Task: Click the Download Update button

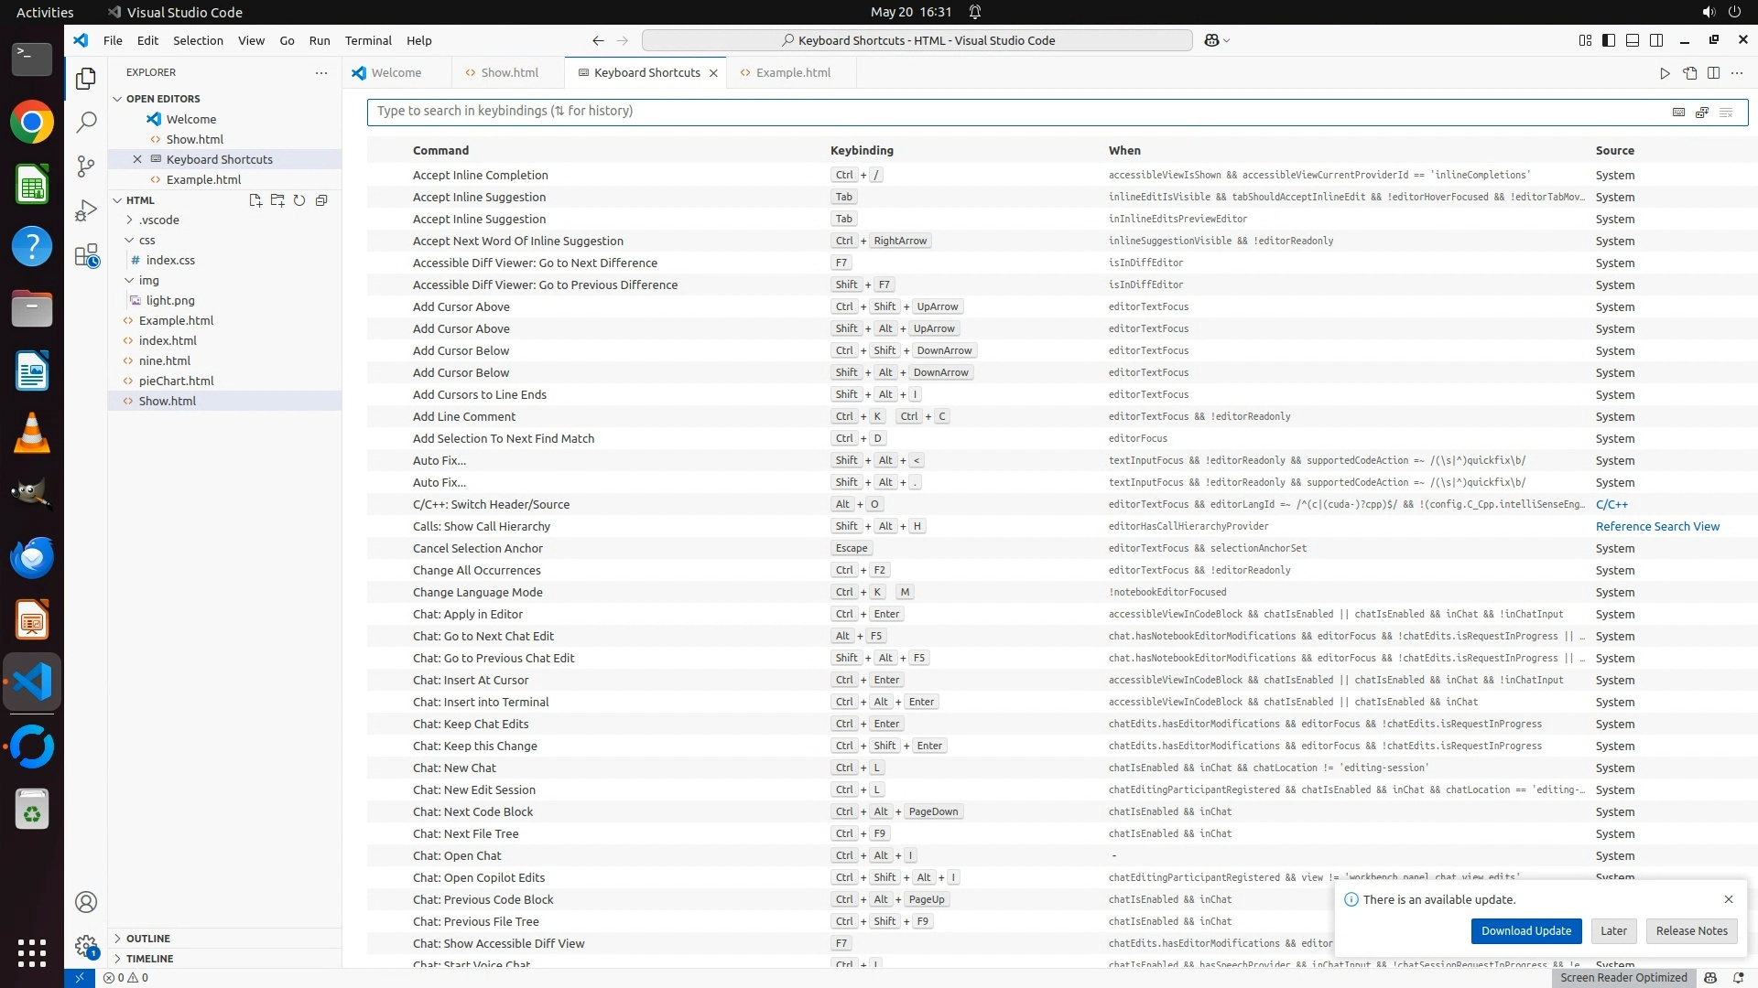Action: (1525, 930)
